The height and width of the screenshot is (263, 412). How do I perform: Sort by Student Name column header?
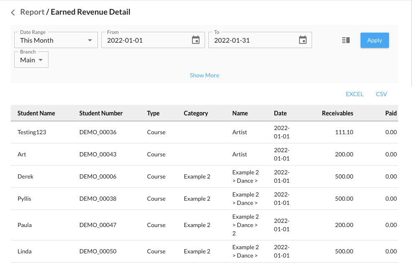point(36,113)
